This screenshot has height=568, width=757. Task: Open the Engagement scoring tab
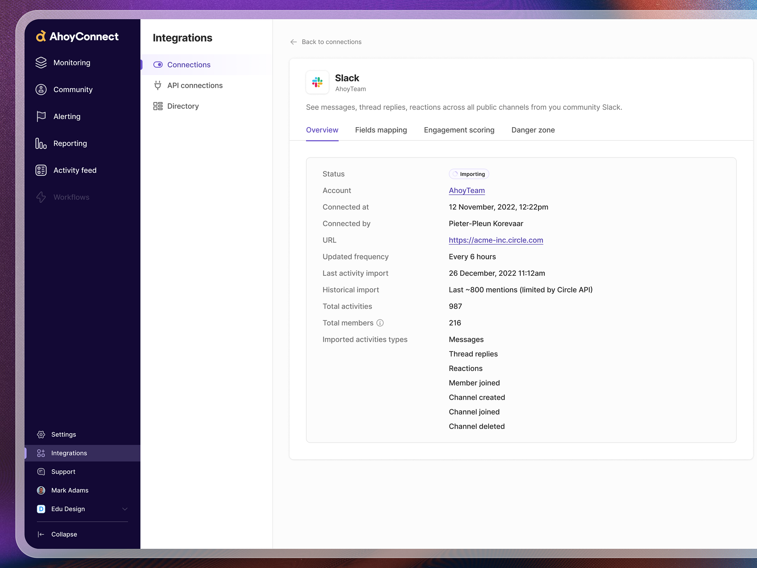click(459, 130)
